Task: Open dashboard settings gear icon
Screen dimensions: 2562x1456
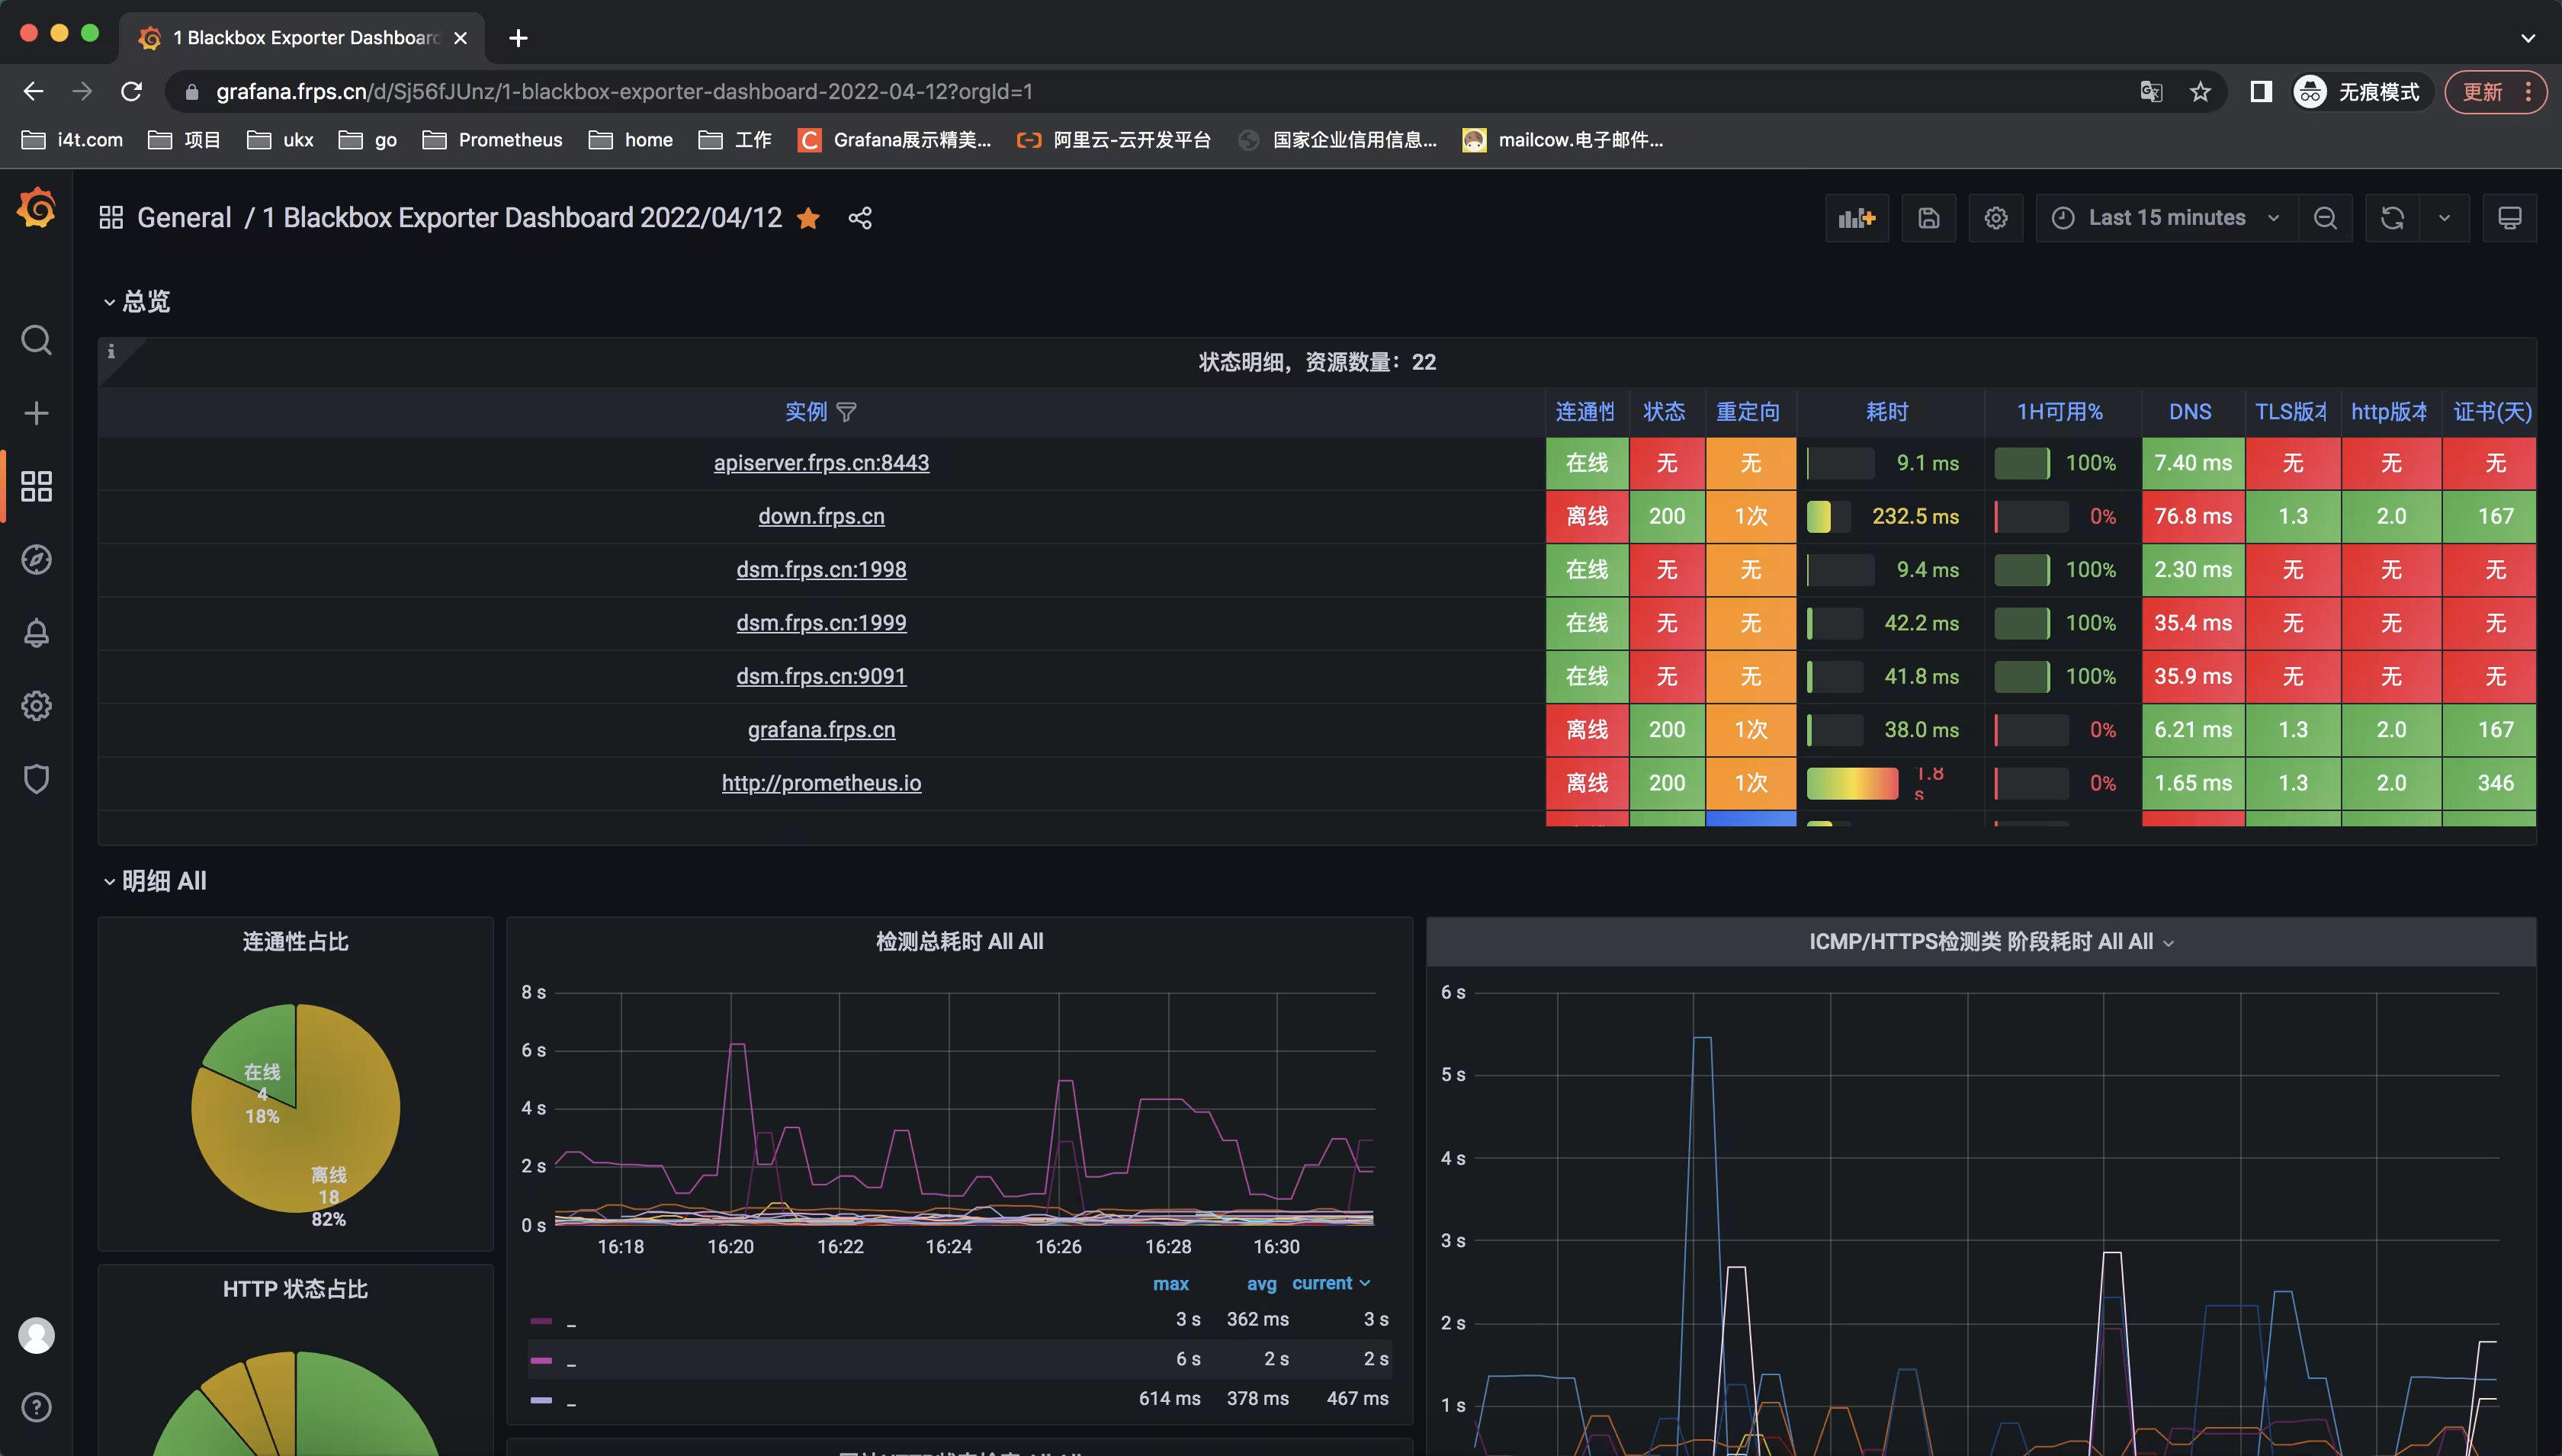Action: (x=1996, y=218)
